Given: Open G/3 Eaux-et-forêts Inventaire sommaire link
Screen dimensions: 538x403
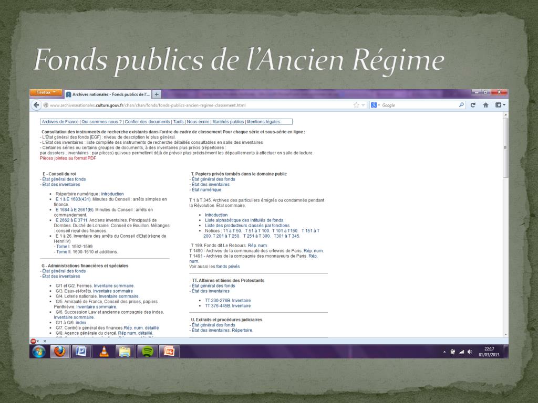Looking at the screenshot, I should [x=113, y=291].
